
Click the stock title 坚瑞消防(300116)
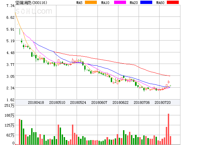pos(31,3)
